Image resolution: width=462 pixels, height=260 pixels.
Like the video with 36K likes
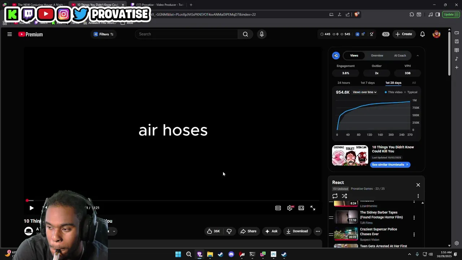[213, 231]
